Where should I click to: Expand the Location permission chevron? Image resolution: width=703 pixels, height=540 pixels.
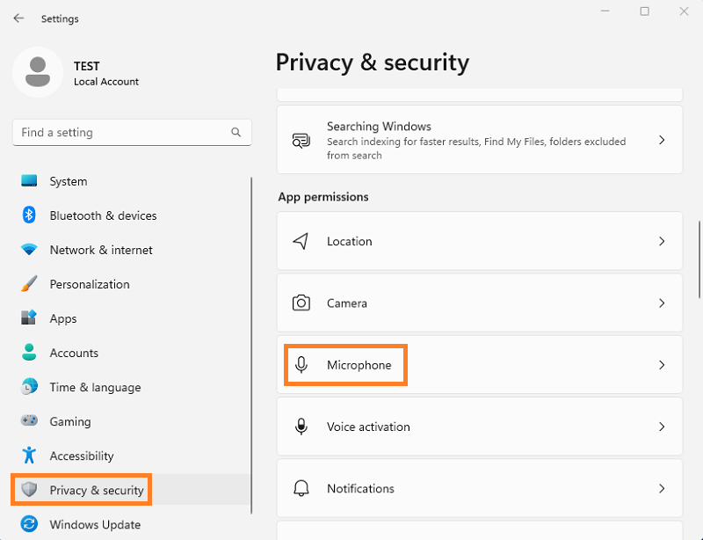(x=662, y=242)
